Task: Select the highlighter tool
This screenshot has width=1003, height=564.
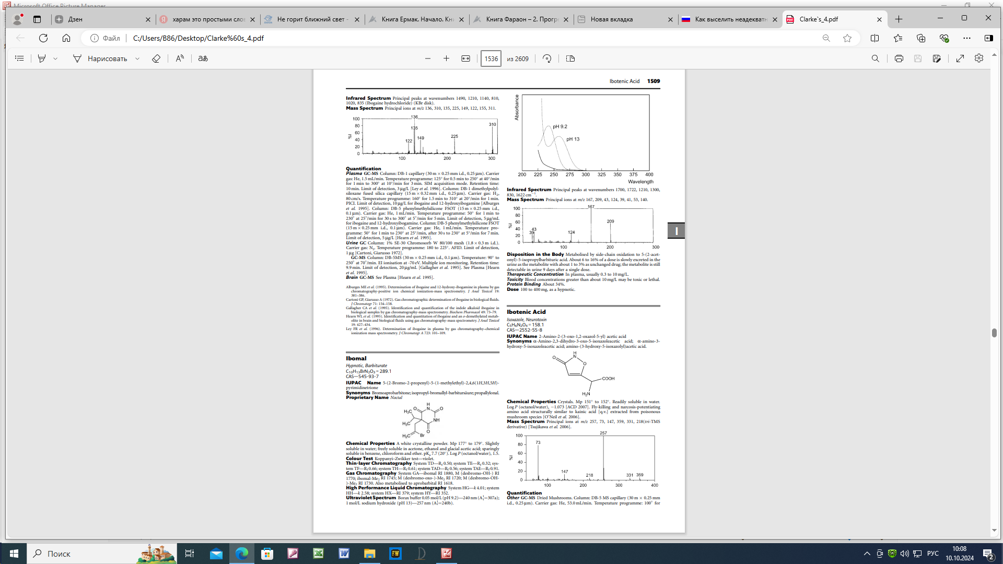Action: coord(42,58)
